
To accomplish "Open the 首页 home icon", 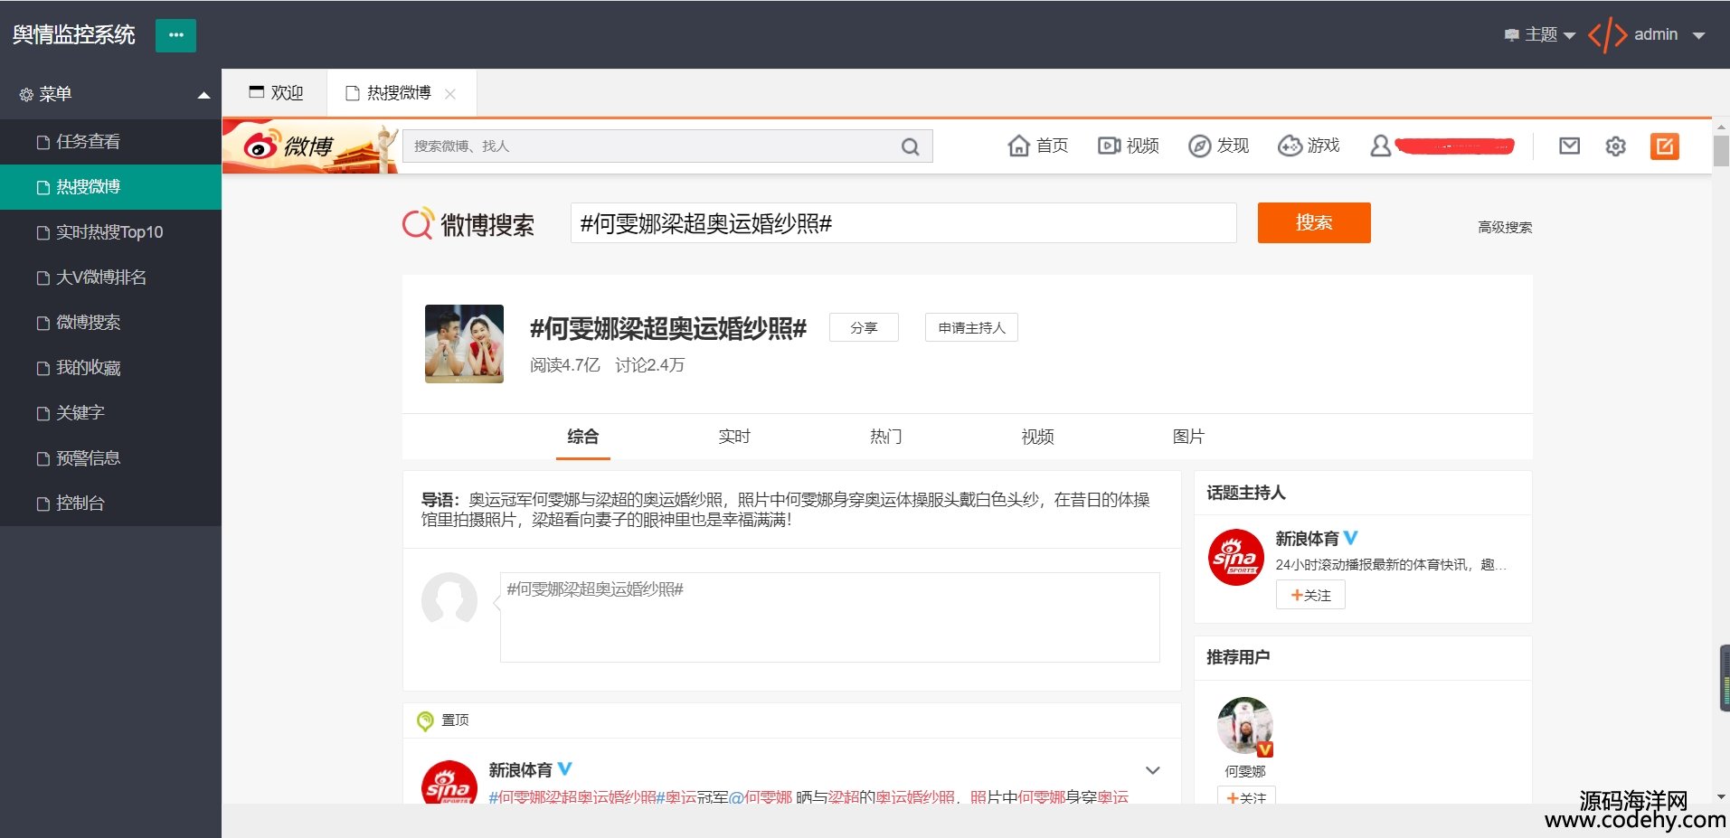I will pos(1019,146).
